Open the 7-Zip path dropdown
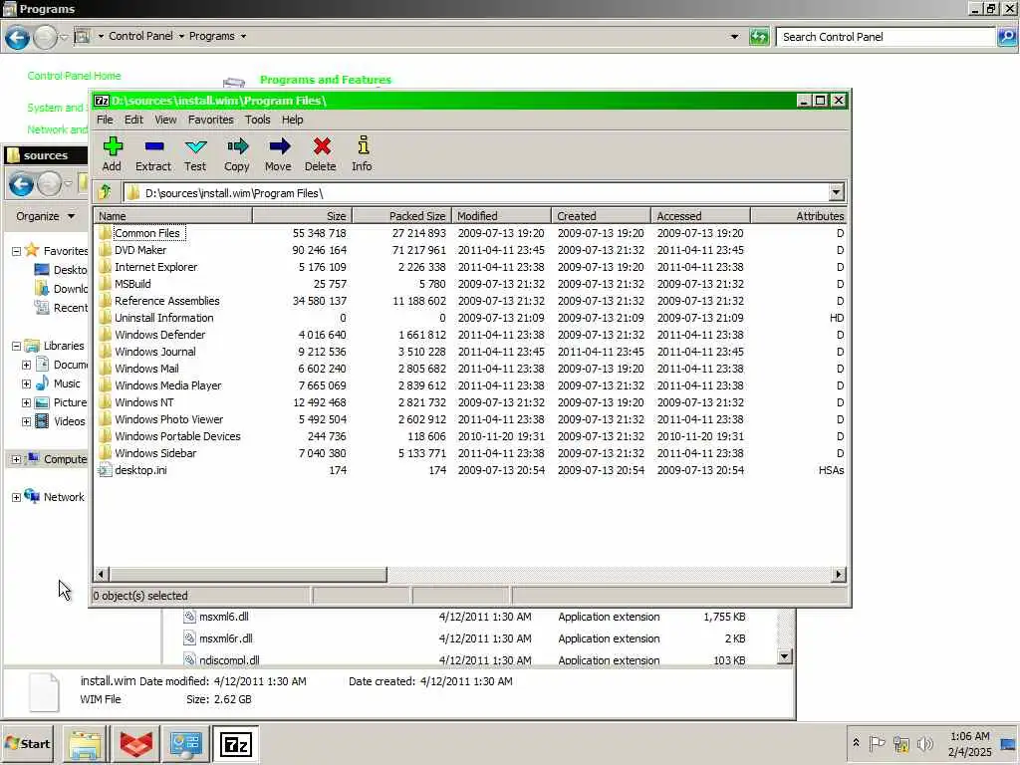 [836, 192]
